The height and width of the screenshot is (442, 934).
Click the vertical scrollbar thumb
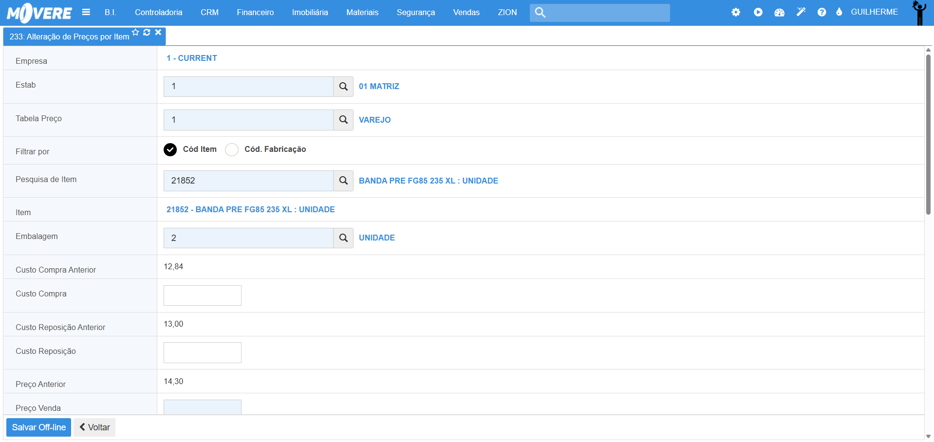pos(928,134)
